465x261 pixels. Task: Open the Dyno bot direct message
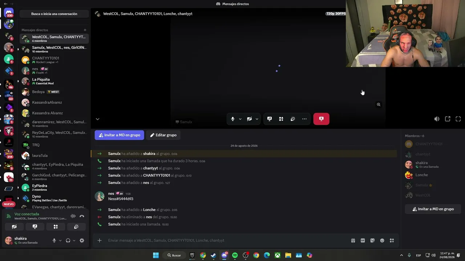click(54, 198)
